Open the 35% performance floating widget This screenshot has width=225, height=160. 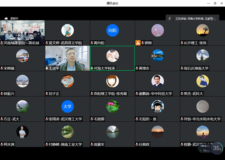pos(217,148)
